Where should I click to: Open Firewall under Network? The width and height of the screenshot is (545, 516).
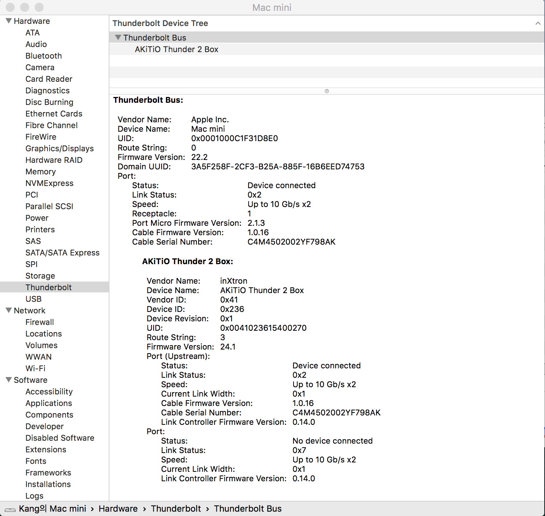[40, 322]
